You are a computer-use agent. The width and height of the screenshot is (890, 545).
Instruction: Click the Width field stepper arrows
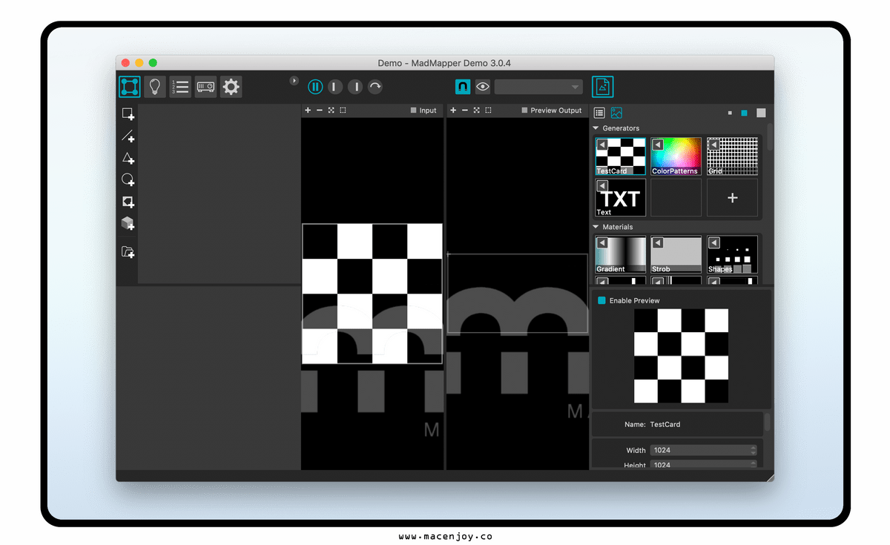(754, 450)
